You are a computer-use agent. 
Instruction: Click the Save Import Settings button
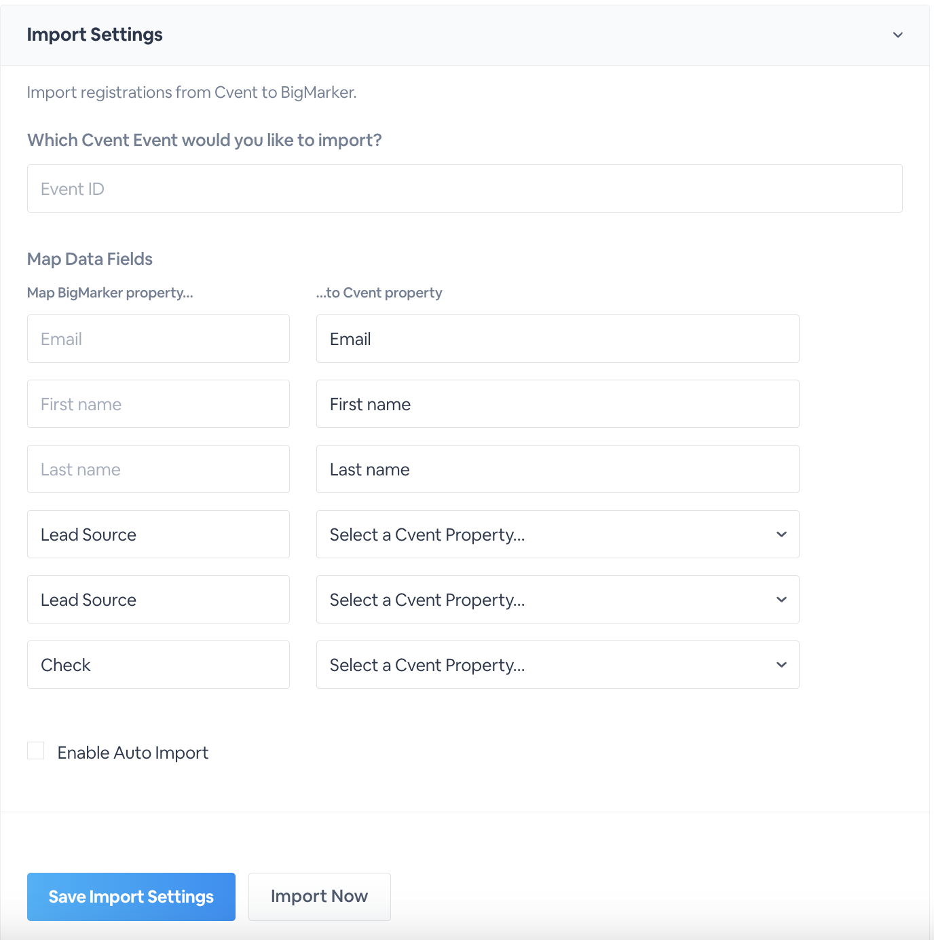click(131, 897)
